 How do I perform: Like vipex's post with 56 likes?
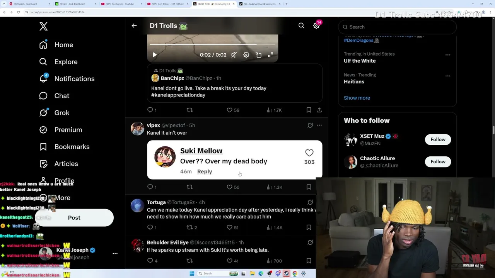[233, 187]
